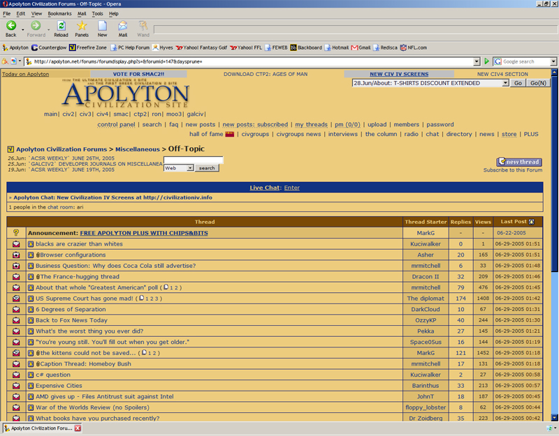This screenshot has width=559, height=436.
Task: Click 'Subscribe to this Forum' link
Action: point(513,170)
